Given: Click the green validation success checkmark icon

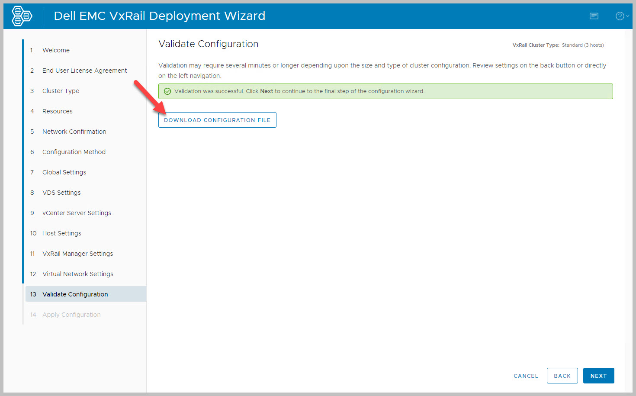Looking at the screenshot, I should 167,91.
